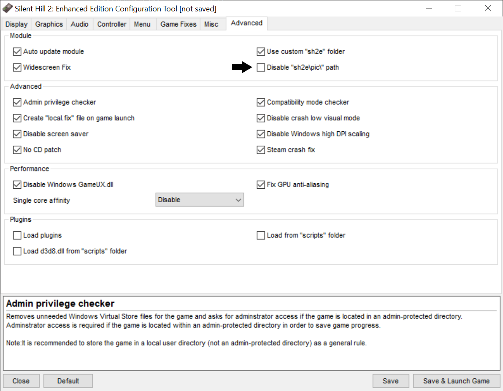The width and height of the screenshot is (503, 391).
Task: Toggle Disable Windows high DPI scaling
Action: point(261,134)
